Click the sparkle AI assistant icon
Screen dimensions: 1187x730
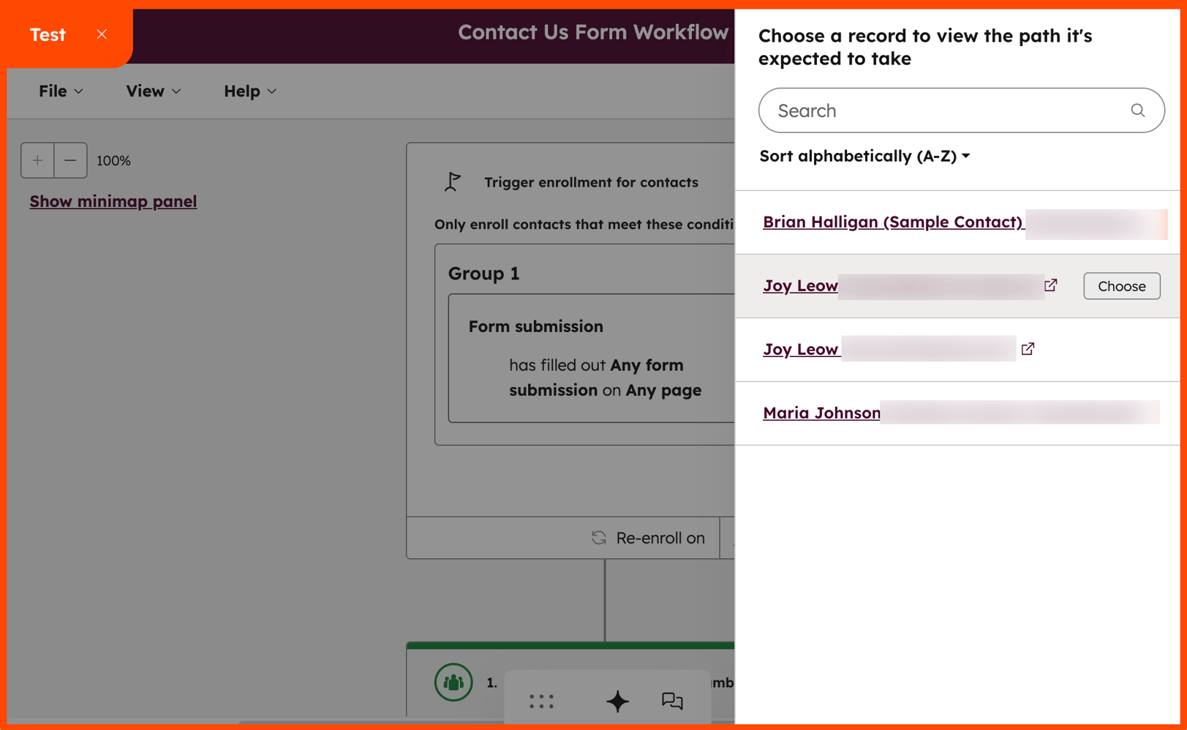point(617,701)
